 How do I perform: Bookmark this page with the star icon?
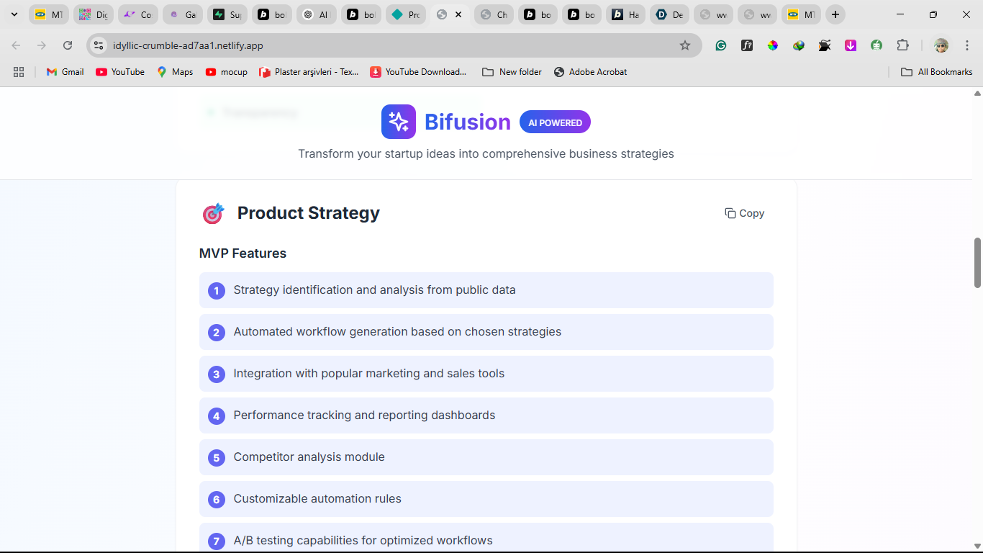[x=685, y=45]
